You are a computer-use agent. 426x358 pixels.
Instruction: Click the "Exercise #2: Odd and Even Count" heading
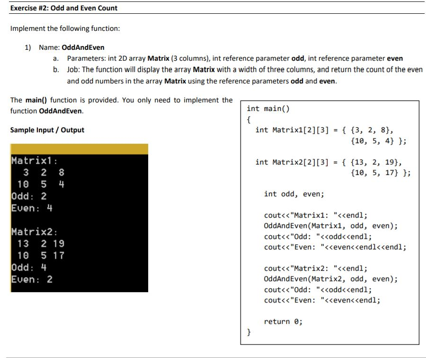[x=63, y=8]
